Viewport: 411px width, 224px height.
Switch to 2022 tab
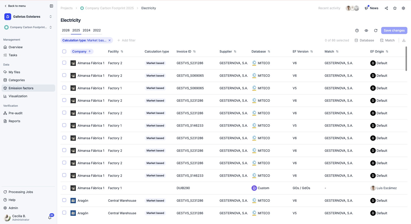97,30
